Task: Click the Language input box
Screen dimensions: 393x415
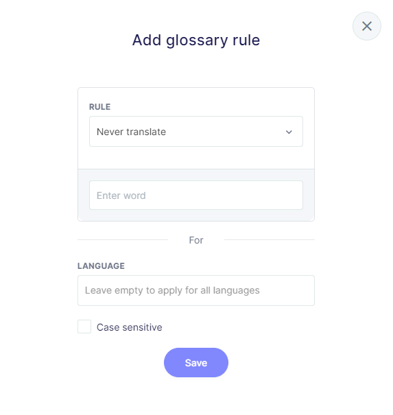Action: [196, 290]
